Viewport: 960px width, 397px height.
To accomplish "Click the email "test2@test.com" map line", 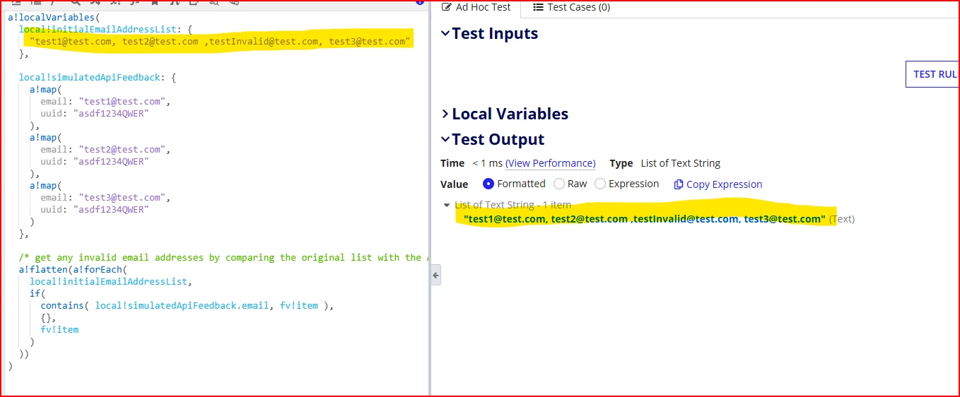I will pos(105,150).
